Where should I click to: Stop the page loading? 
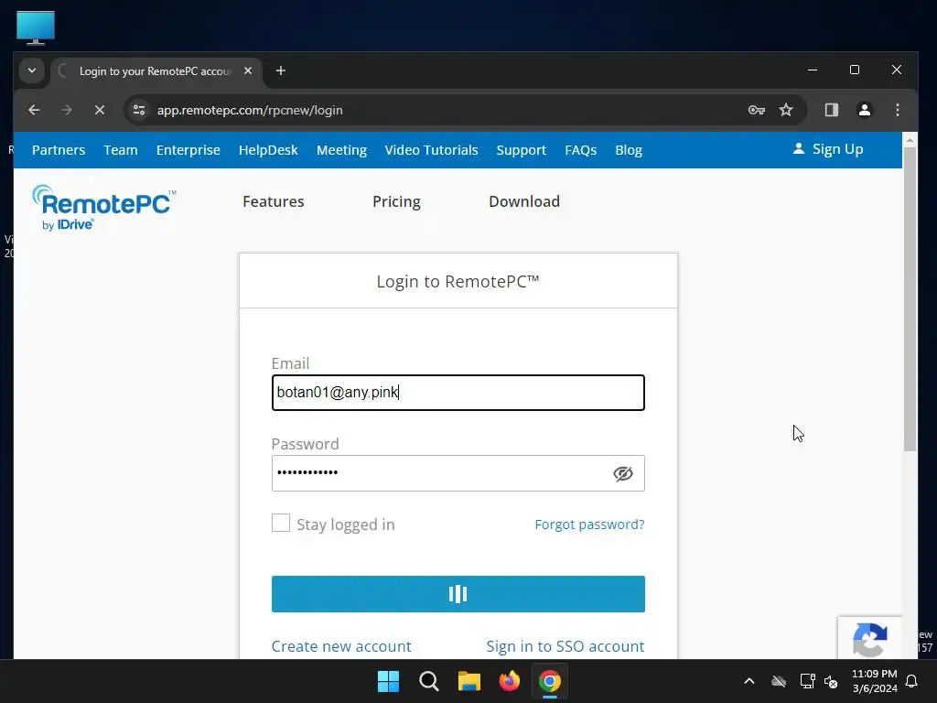(100, 110)
